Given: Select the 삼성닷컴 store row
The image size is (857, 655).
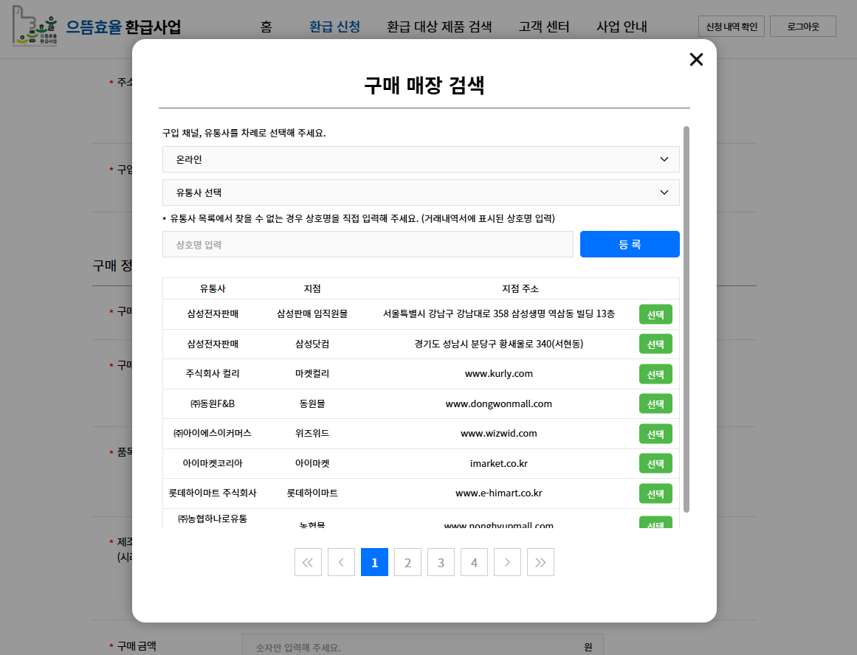Looking at the screenshot, I should [x=655, y=344].
